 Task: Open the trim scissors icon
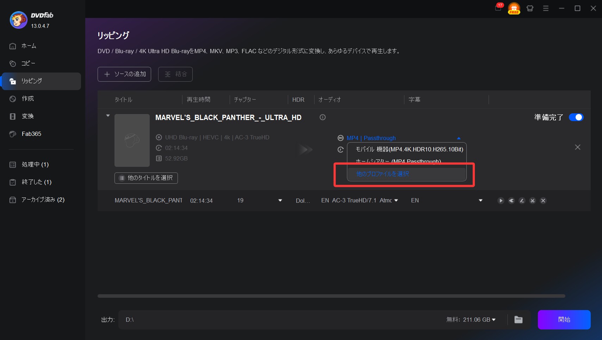coord(533,201)
